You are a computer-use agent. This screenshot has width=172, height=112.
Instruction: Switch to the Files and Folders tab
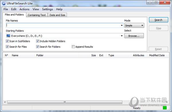[14, 15]
